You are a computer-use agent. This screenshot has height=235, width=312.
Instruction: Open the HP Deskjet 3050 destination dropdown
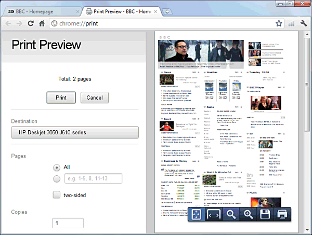tap(75, 132)
